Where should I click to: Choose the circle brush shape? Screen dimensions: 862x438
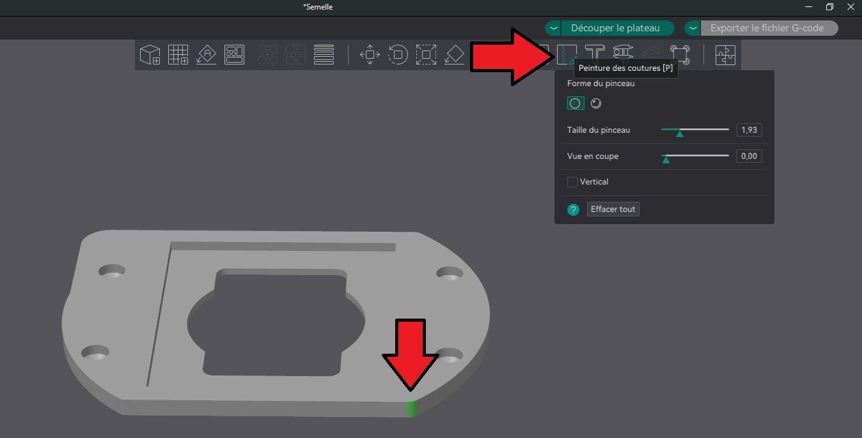[x=576, y=103]
